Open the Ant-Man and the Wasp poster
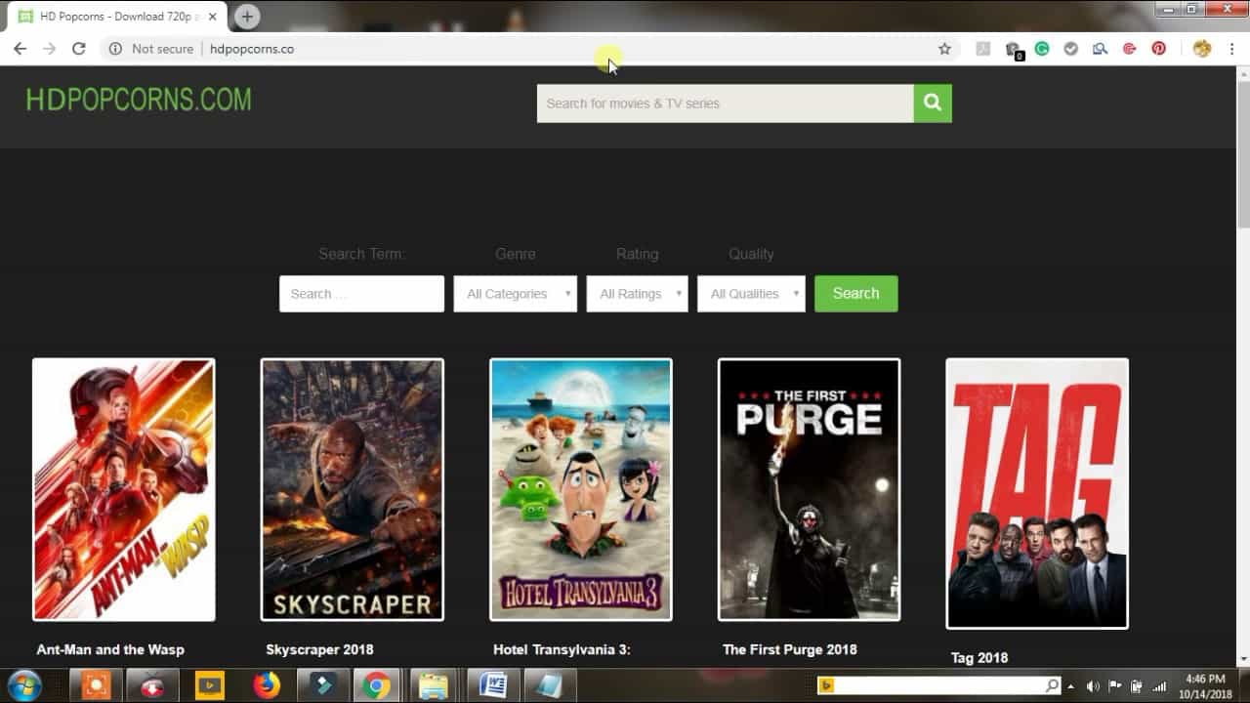 tap(124, 489)
